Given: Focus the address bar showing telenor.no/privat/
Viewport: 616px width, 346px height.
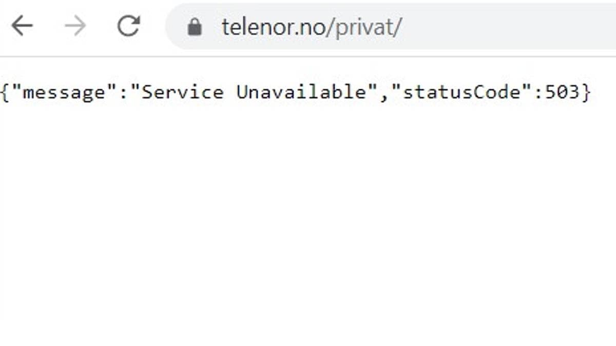Looking at the screenshot, I should 391,26.
